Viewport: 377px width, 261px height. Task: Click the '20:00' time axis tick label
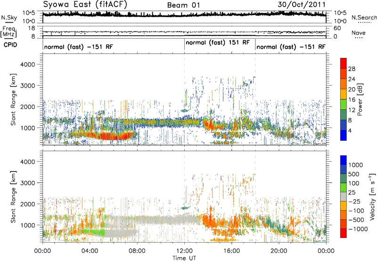pos(279,251)
